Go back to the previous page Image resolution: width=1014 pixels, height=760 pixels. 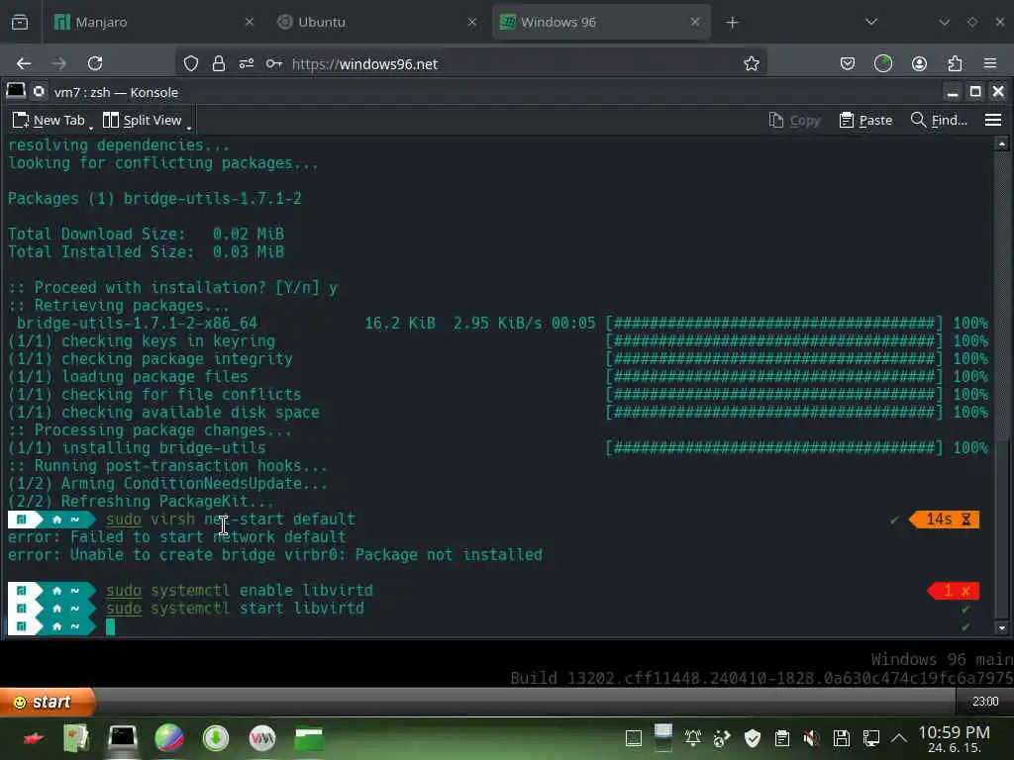tap(24, 63)
